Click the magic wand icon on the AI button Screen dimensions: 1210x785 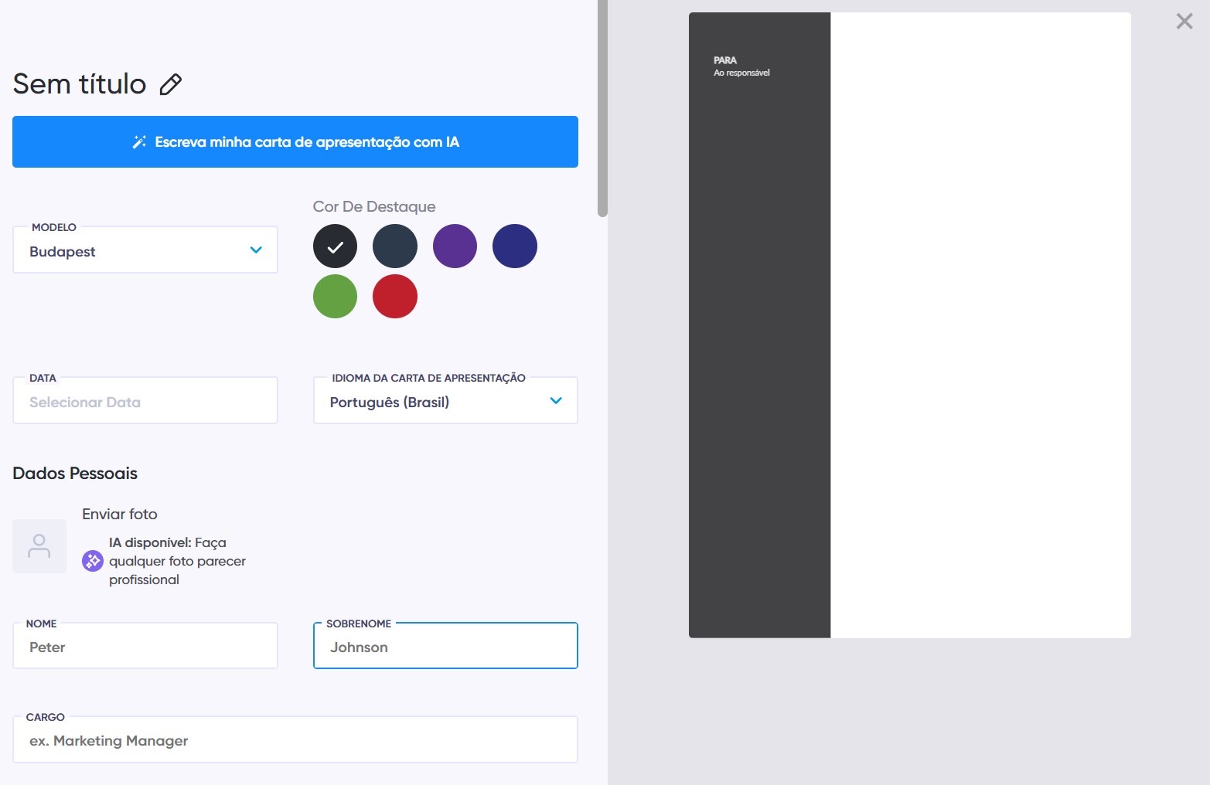point(139,141)
